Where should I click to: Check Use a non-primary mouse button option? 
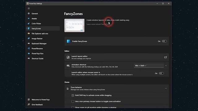tap(73, 101)
